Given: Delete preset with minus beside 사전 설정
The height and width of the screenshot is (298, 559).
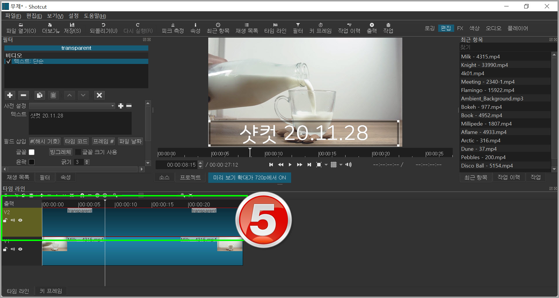Looking at the screenshot, I should click(x=129, y=106).
